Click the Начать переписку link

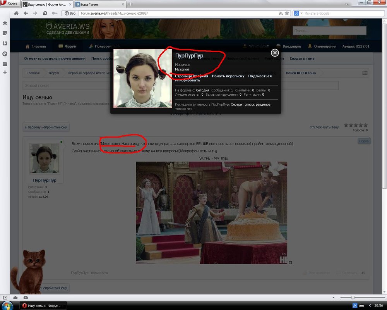228,76
